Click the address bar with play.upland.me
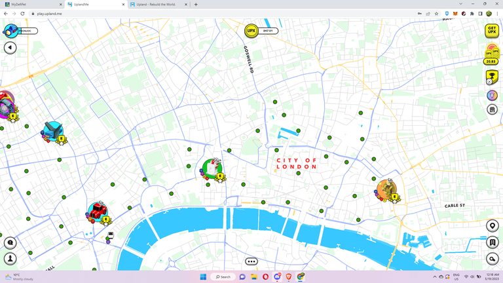The width and height of the screenshot is (503, 283). pos(221,14)
